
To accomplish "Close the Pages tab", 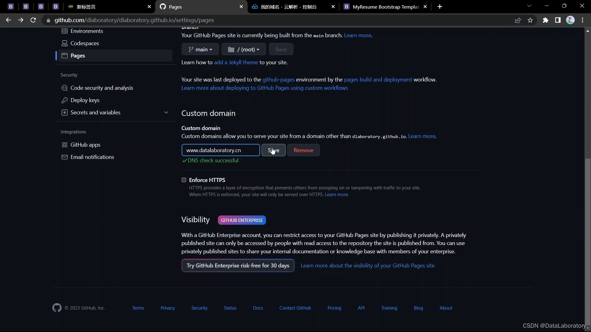I will (x=241, y=7).
